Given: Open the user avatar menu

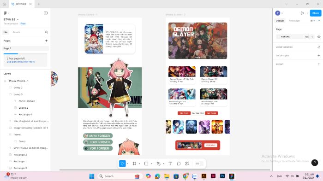Looking at the screenshot, I should click(278, 13).
